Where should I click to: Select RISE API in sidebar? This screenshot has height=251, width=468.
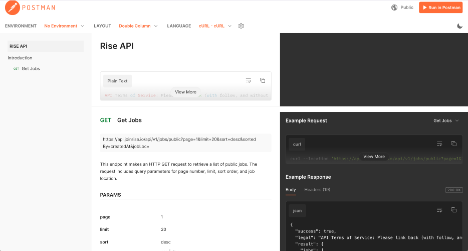(x=46, y=46)
